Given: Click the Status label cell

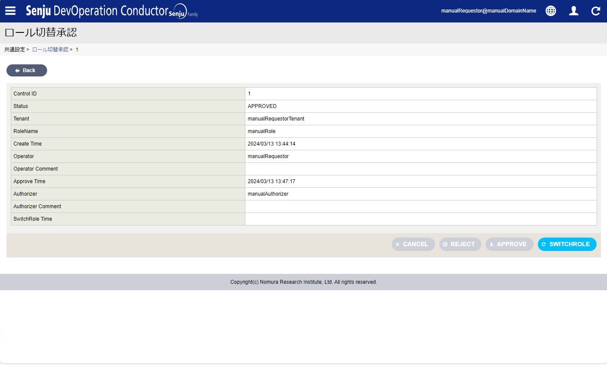Looking at the screenshot, I should click(128, 106).
